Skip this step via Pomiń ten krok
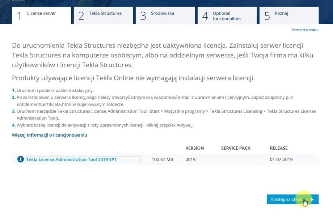 point(305,30)
